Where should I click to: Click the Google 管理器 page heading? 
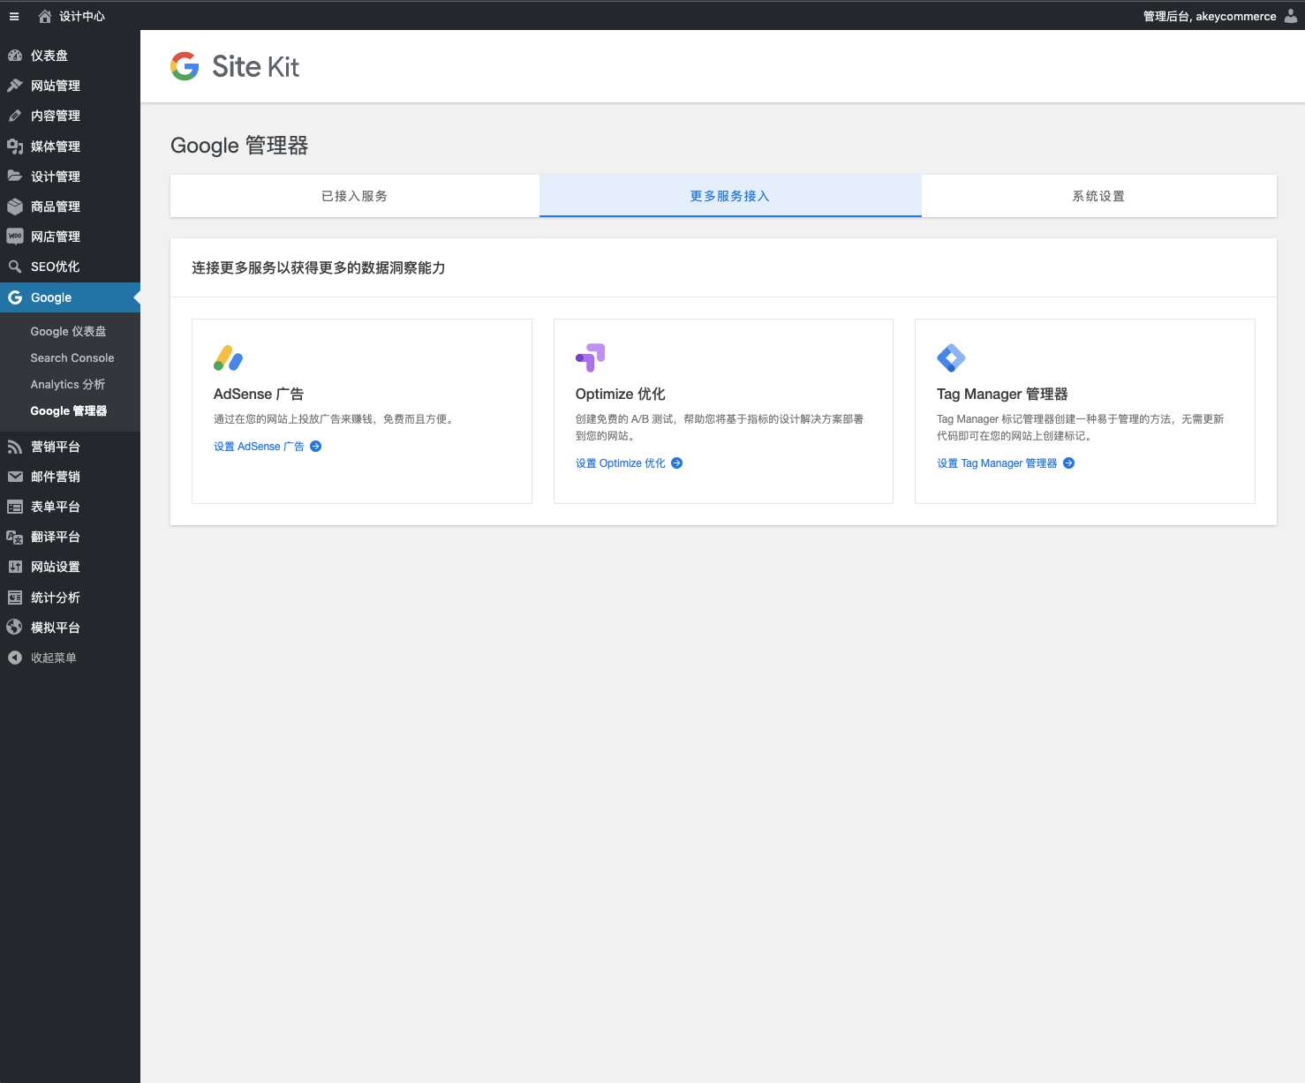(239, 146)
